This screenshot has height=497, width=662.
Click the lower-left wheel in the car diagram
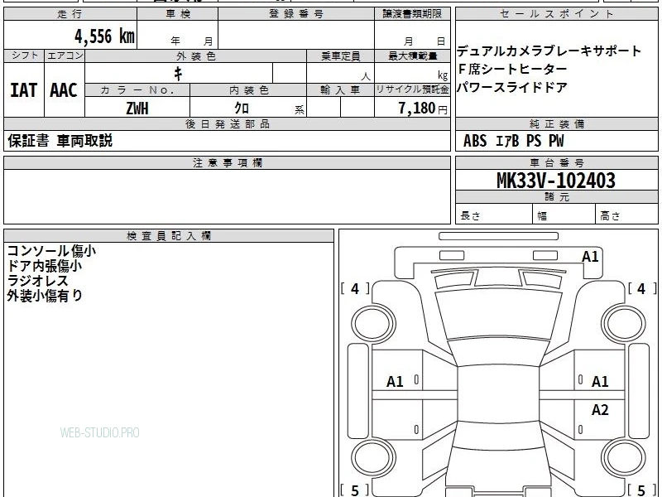tap(373, 458)
